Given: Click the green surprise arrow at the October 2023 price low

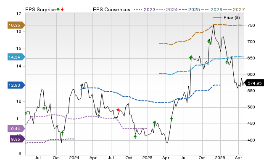Looking at the screenshot, I should 62,133.
